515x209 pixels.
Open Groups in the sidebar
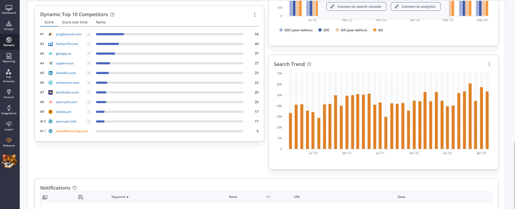pyautogui.click(x=9, y=26)
